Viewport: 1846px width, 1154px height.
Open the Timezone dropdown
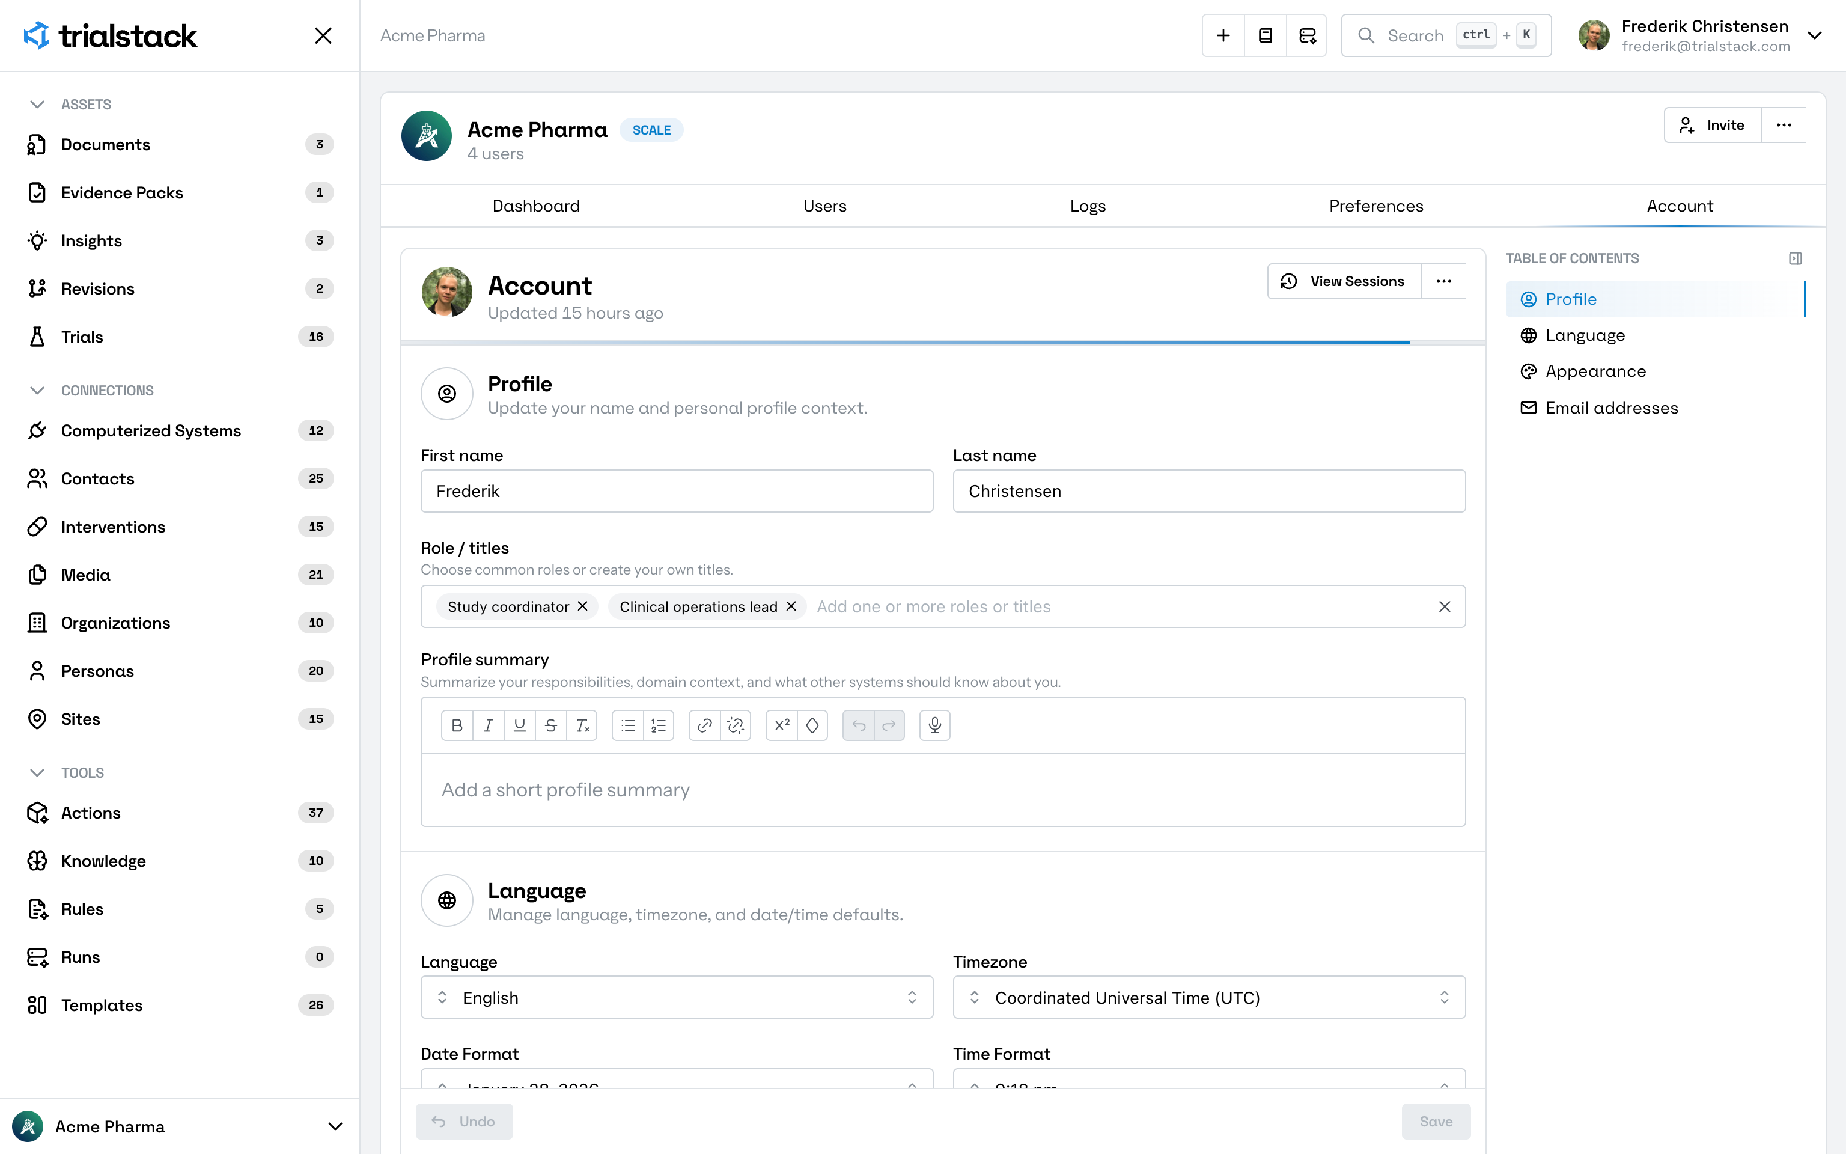(1209, 998)
